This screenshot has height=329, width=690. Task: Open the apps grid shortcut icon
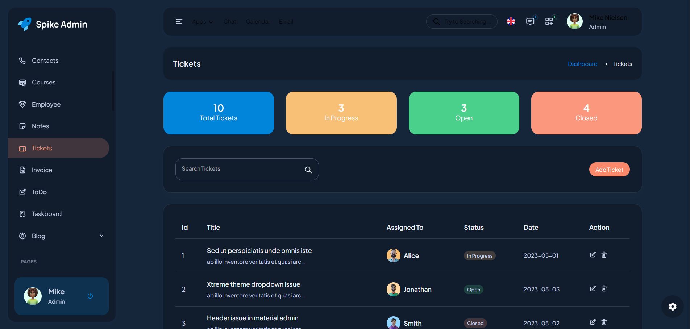tap(549, 22)
